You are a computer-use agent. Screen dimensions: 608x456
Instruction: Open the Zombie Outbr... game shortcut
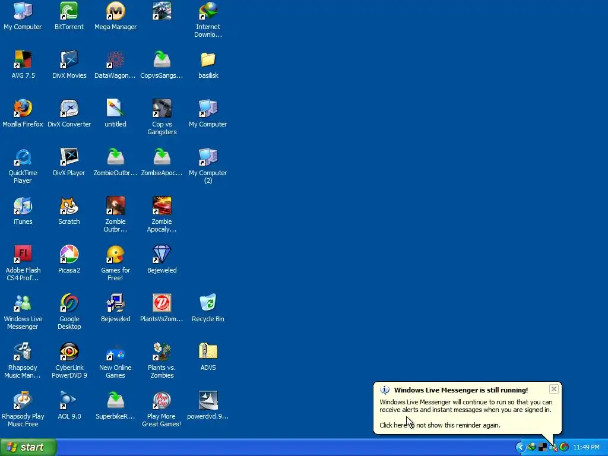pos(116,215)
